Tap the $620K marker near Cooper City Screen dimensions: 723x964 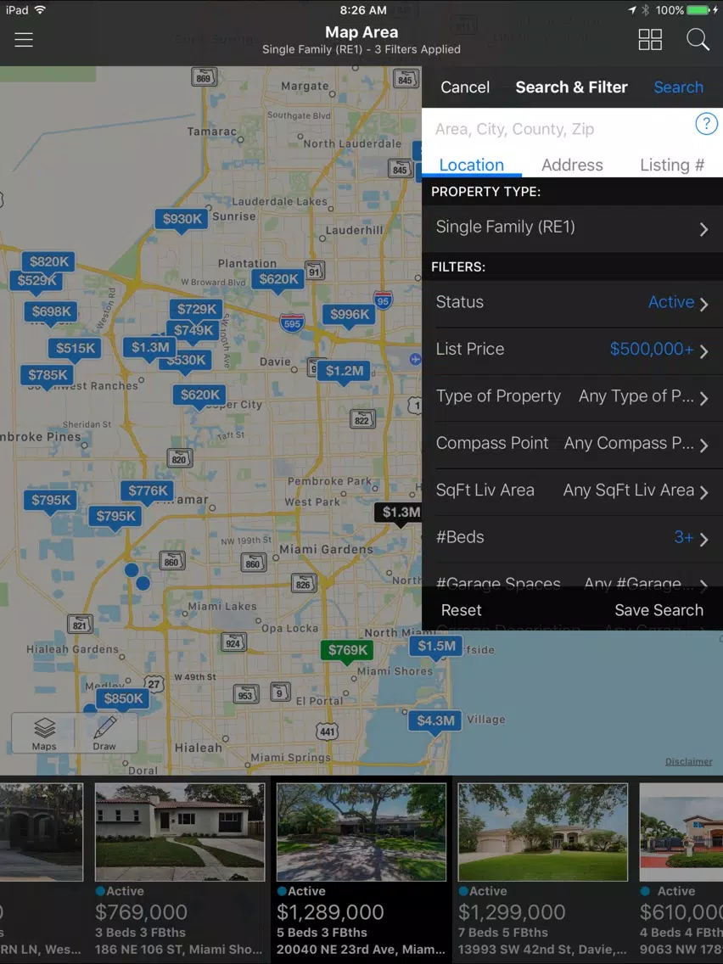pos(199,395)
